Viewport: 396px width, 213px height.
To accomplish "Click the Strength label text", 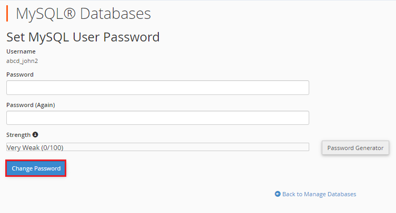I will click(x=18, y=135).
